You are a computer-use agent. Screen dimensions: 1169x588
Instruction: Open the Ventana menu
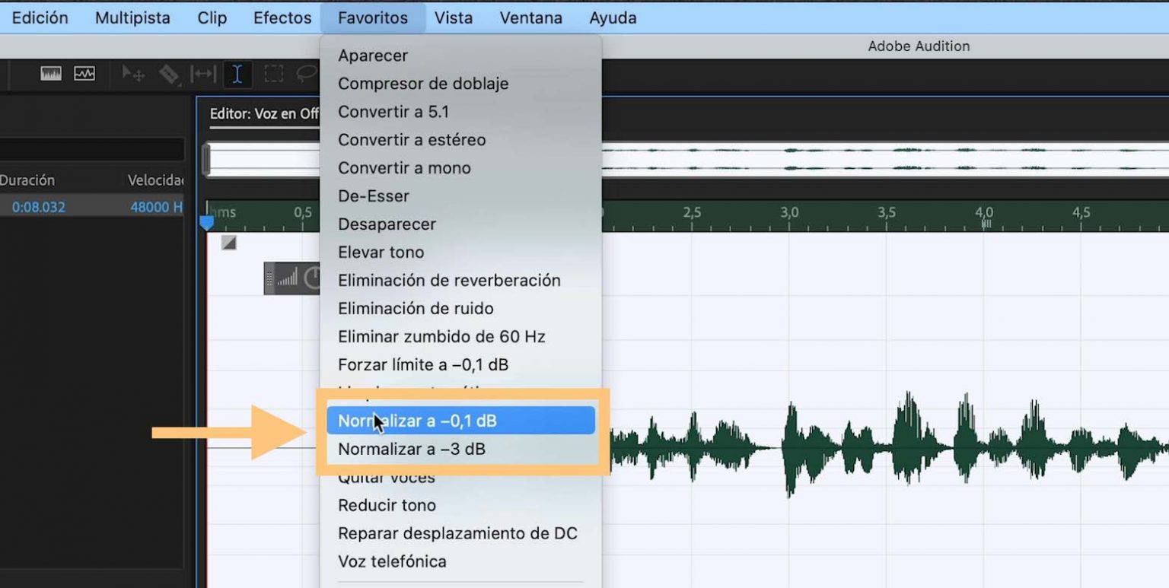[x=530, y=17]
